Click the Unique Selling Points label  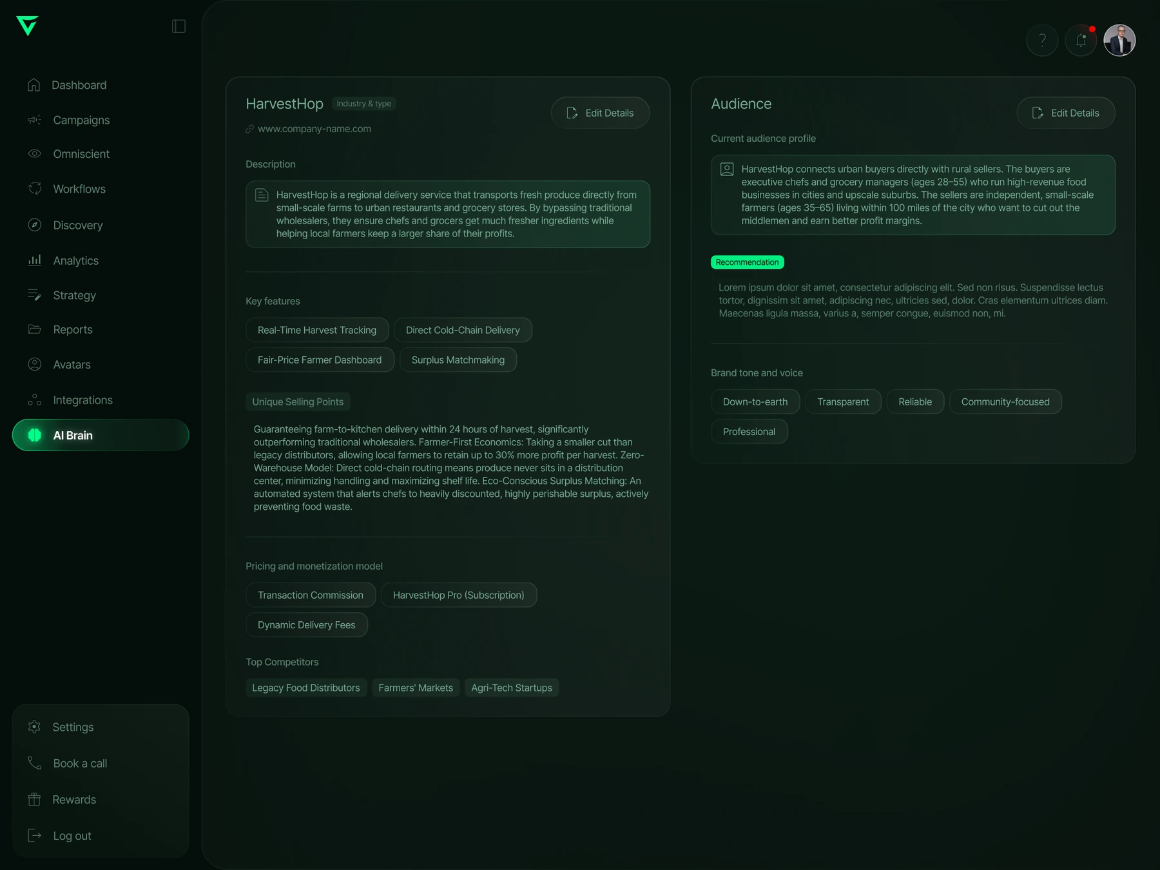pos(298,401)
